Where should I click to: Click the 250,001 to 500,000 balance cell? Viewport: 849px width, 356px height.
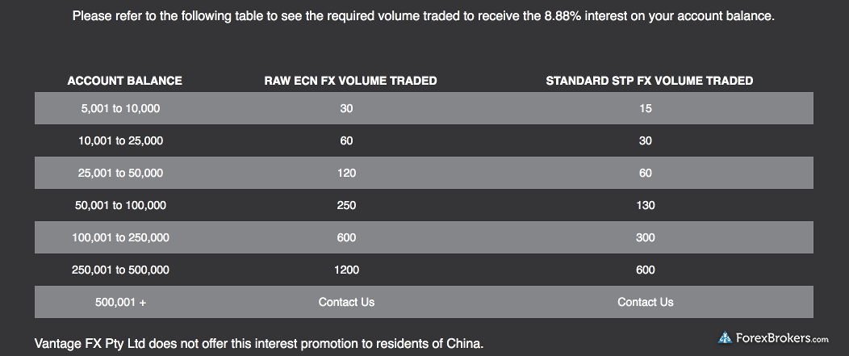(121, 270)
